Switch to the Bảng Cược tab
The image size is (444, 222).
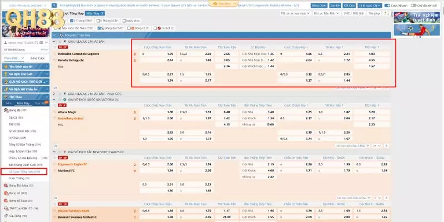pos(37,58)
